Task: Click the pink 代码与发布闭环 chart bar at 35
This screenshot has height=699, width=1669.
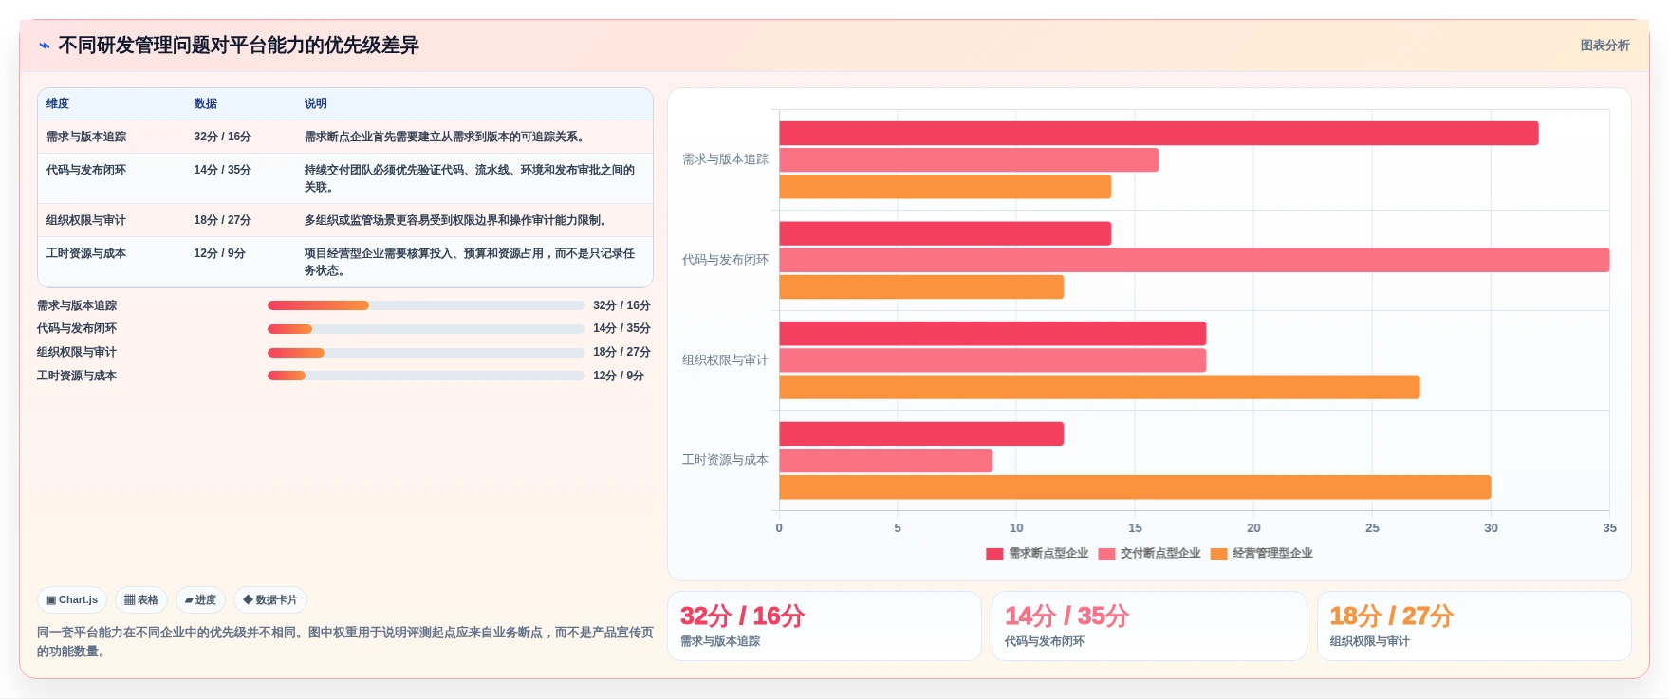Action: pos(1195,260)
